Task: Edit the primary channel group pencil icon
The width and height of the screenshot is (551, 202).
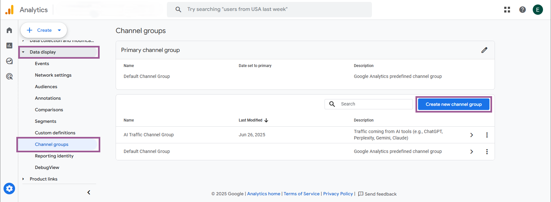Action: click(x=484, y=50)
